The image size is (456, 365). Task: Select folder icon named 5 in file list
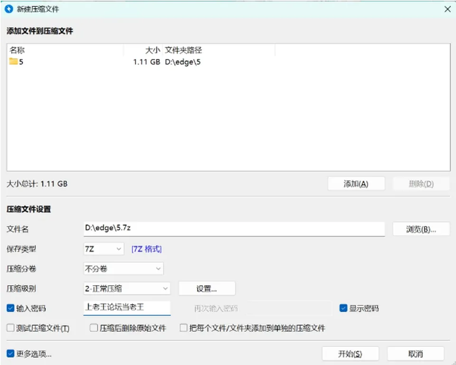(13, 61)
